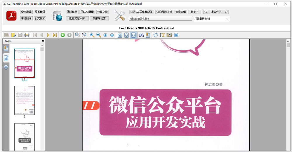Click the Pubmed检索失败 status field
The height and width of the screenshot is (152, 292).
pos(160,19)
